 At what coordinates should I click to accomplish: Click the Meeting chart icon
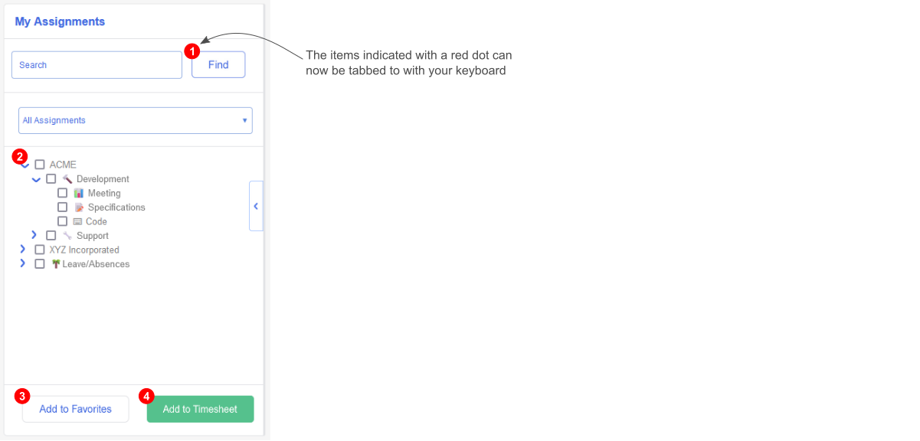pyautogui.click(x=78, y=193)
